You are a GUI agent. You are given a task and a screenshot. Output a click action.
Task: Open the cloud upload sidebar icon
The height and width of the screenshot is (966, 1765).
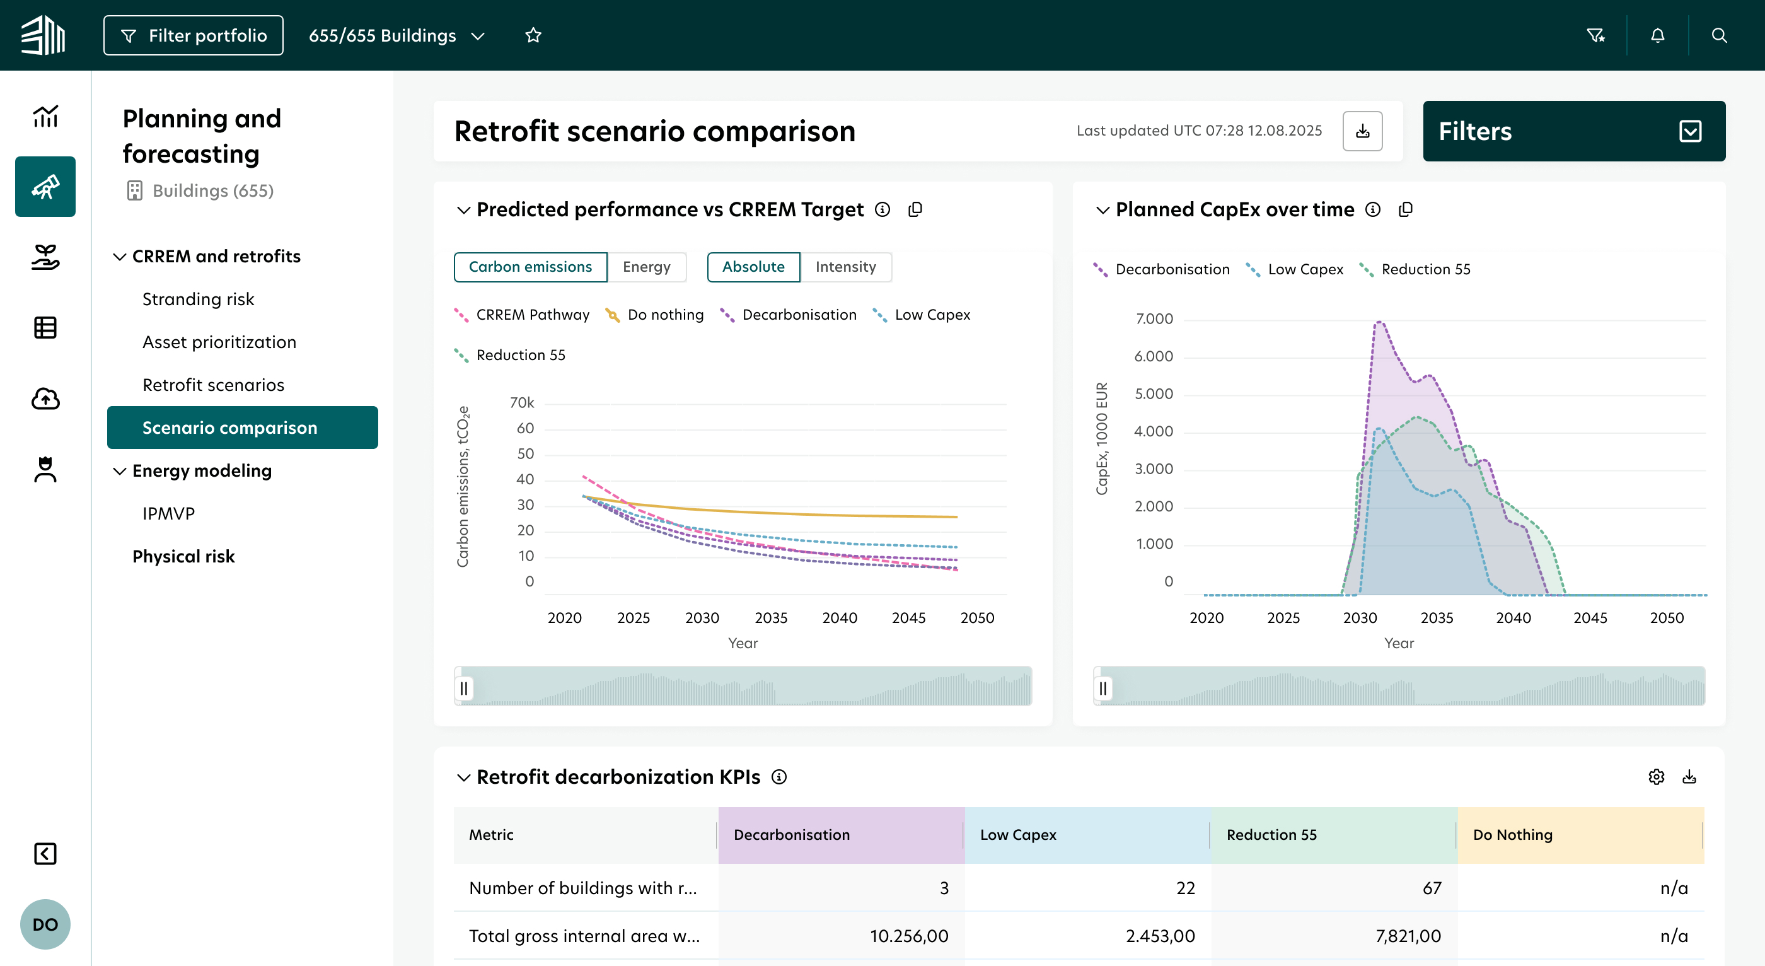point(45,399)
